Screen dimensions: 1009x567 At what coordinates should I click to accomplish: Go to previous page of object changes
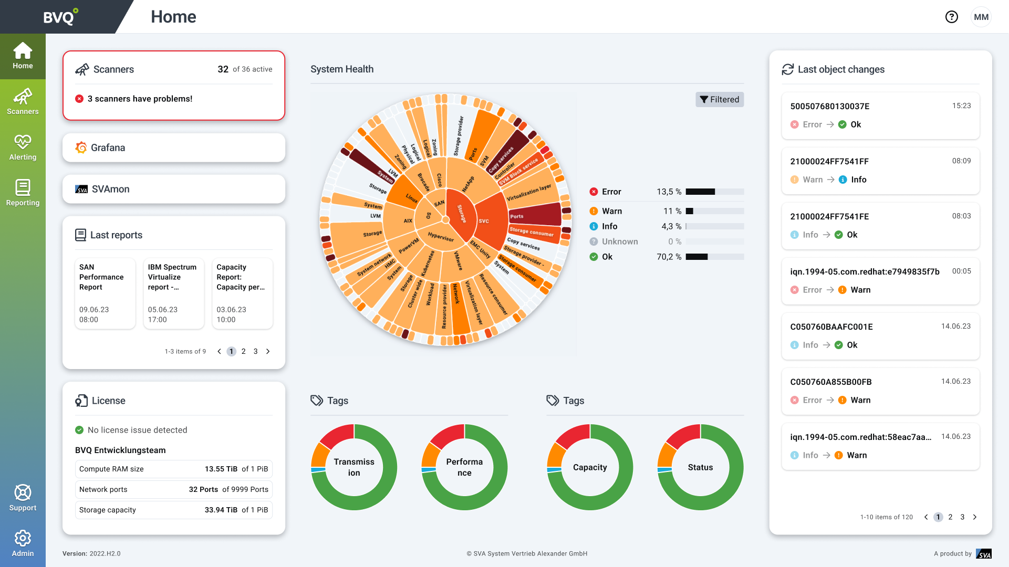click(926, 517)
